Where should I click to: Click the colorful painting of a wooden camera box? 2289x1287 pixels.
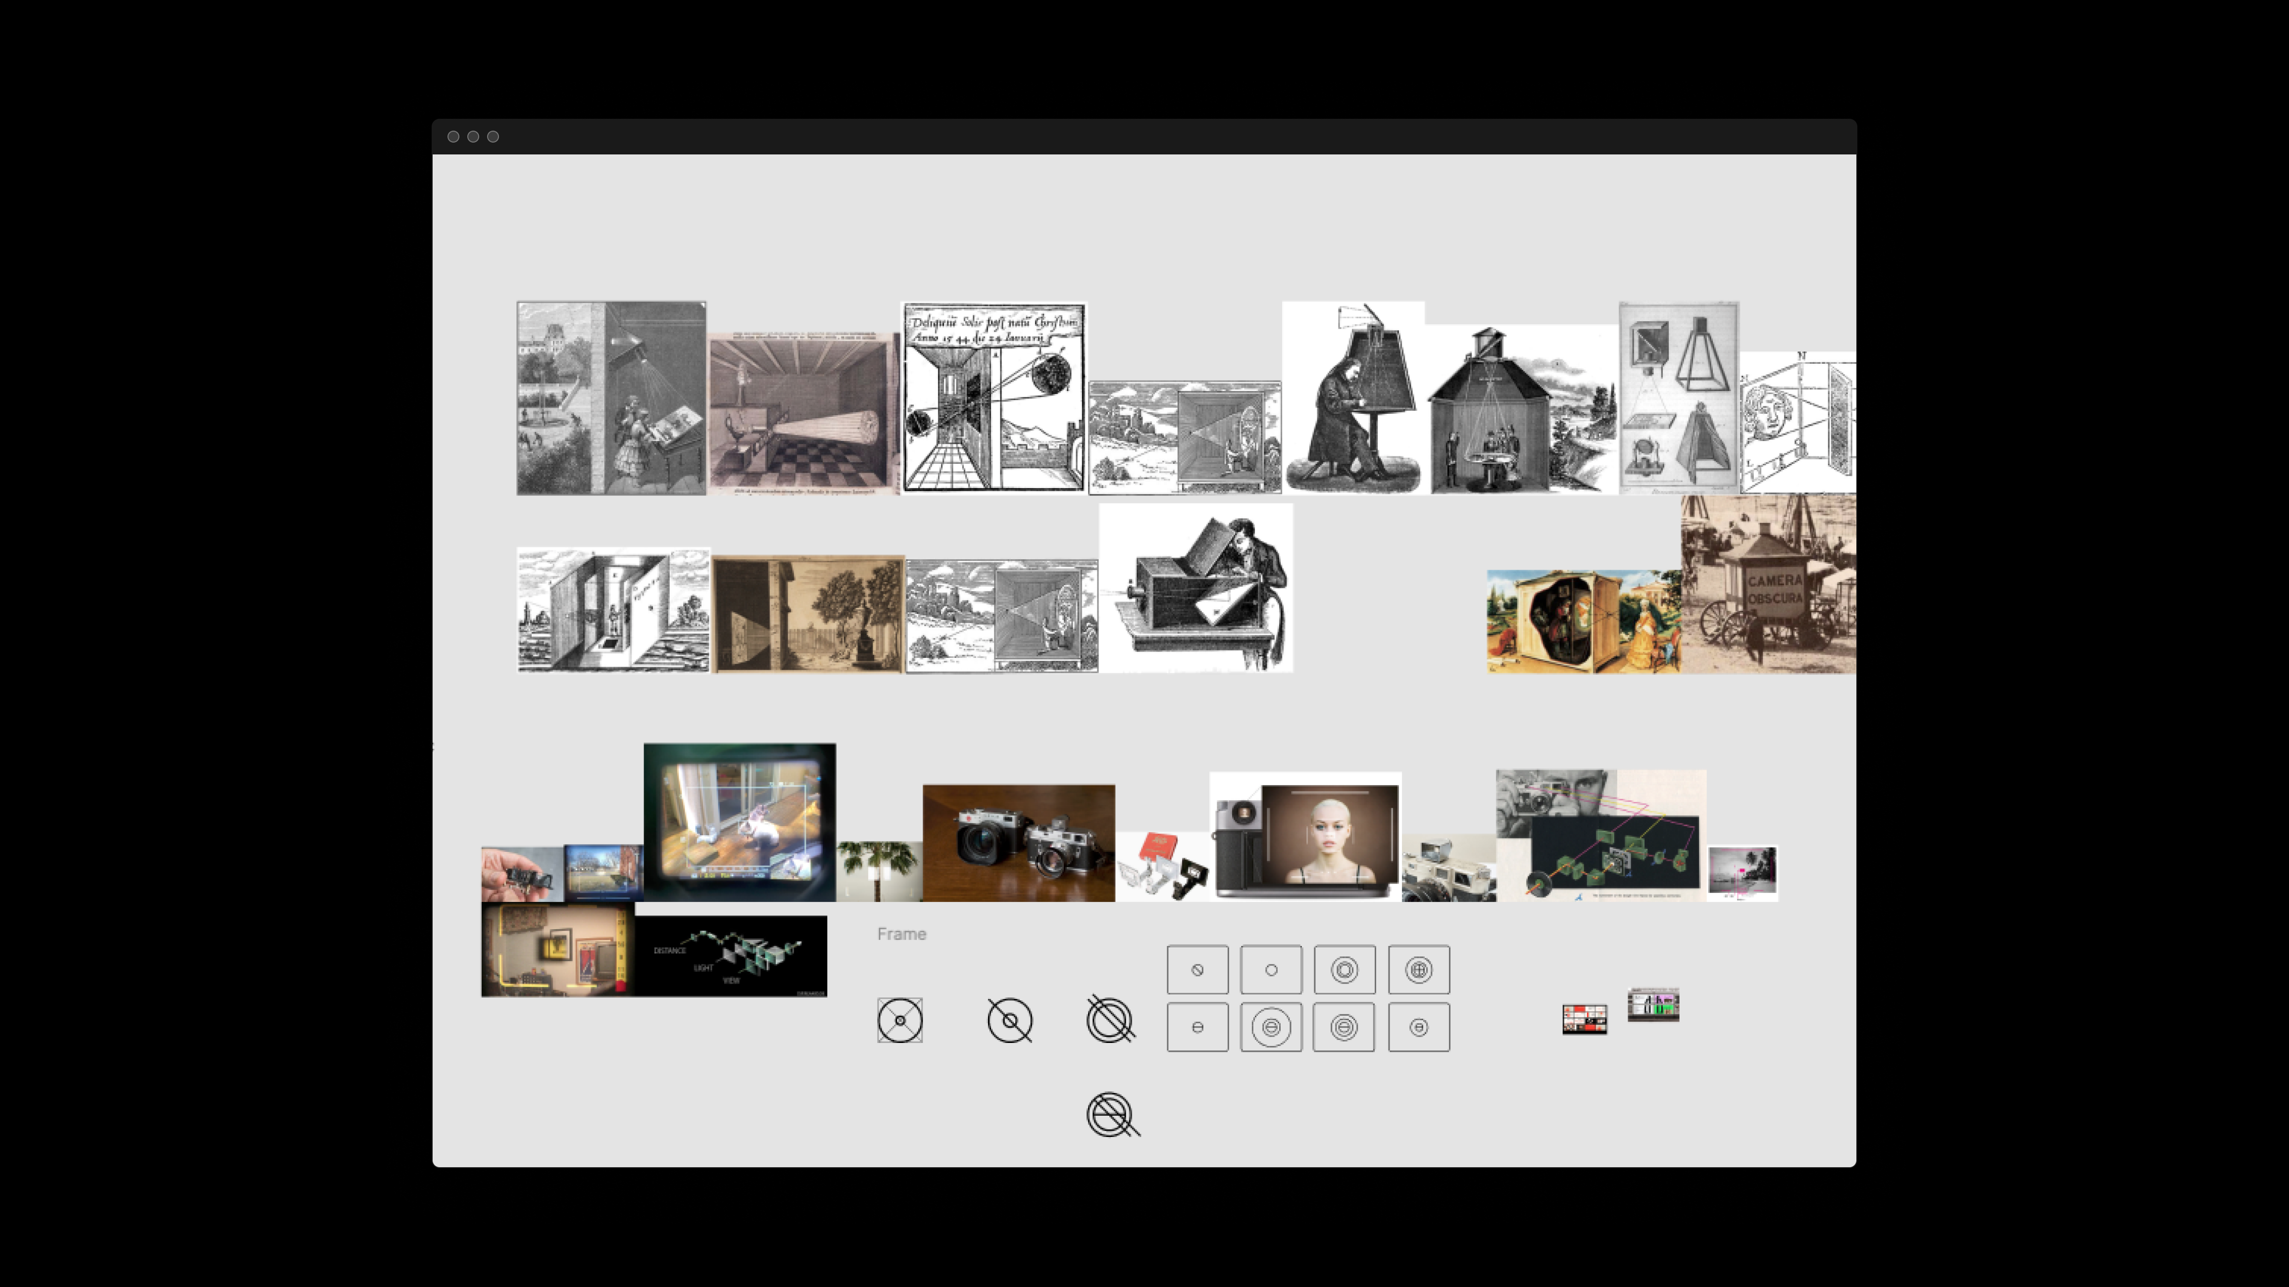pyautogui.click(x=1584, y=621)
